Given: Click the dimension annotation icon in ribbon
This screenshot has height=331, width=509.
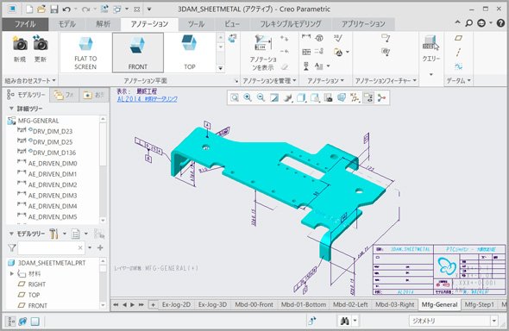Looking at the screenshot, I should [x=306, y=37].
